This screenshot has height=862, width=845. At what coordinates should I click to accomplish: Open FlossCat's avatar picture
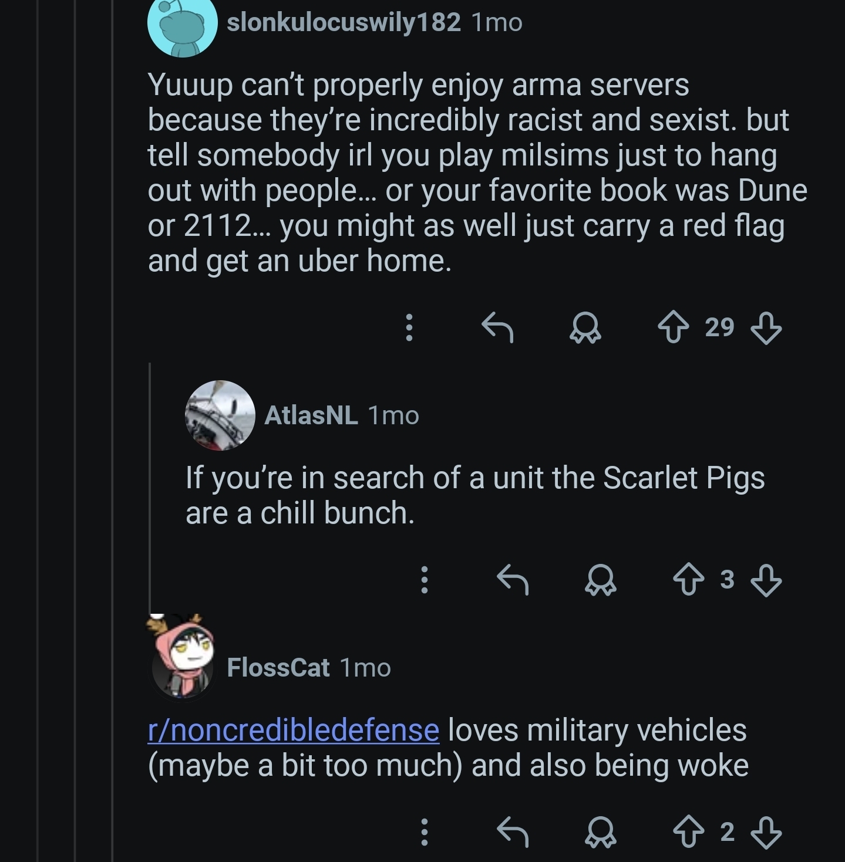tap(183, 657)
